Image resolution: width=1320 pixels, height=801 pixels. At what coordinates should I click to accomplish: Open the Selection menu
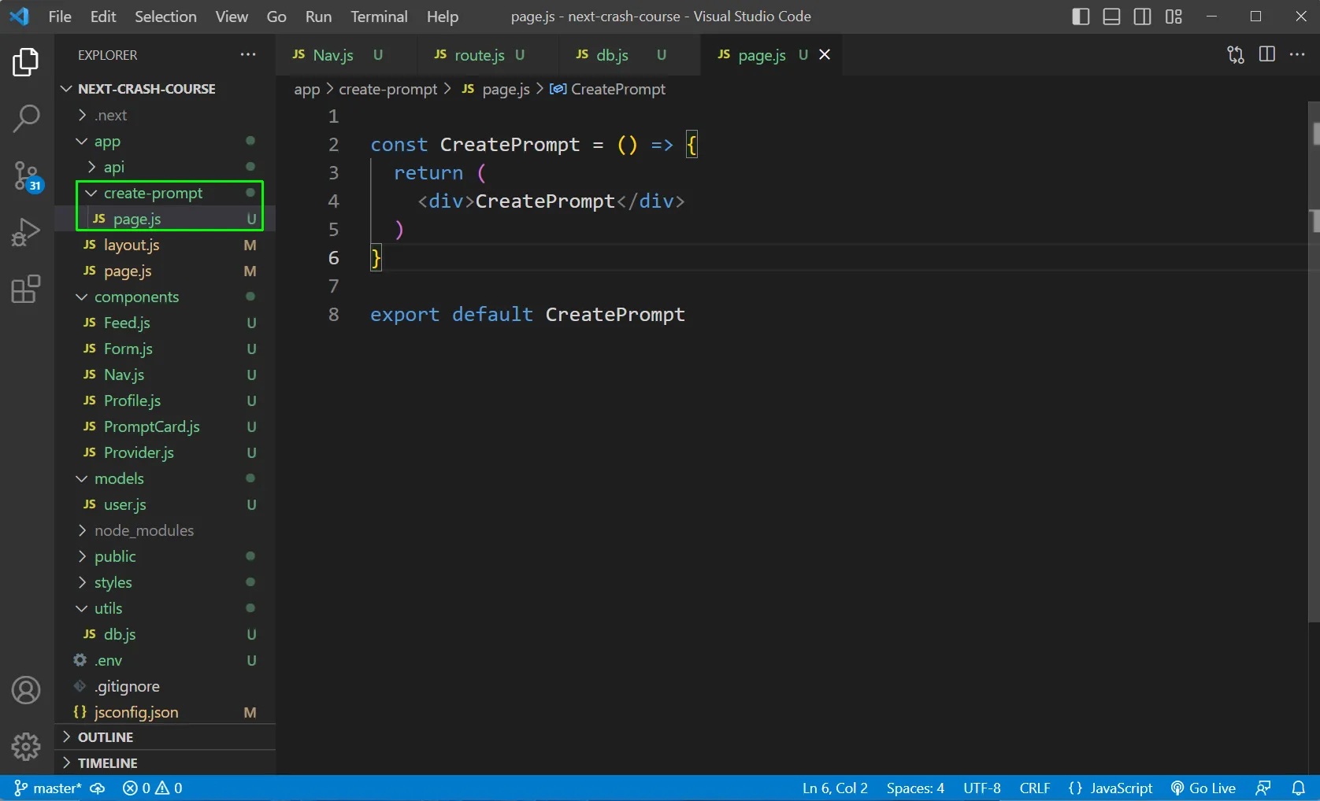(165, 17)
